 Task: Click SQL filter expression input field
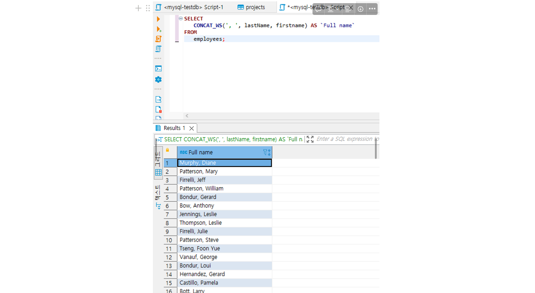pyautogui.click(x=347, y=139)
